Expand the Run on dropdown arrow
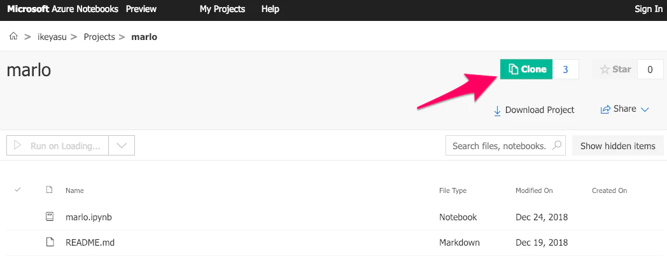The width and height of the screenshot is (667, 259). pyautogui.click(x=122, y=145)
